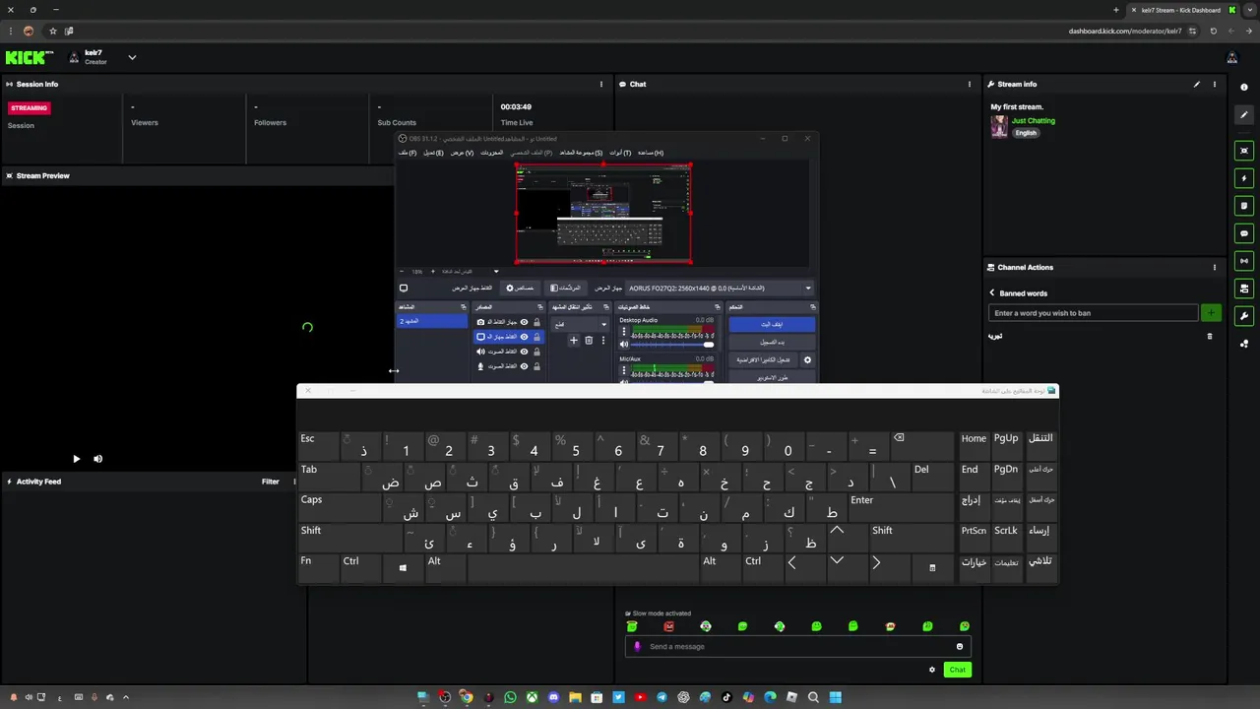Launch Discord from the taskbar
The height and width of the screenshot is (709, 1260).
point(553,697)
